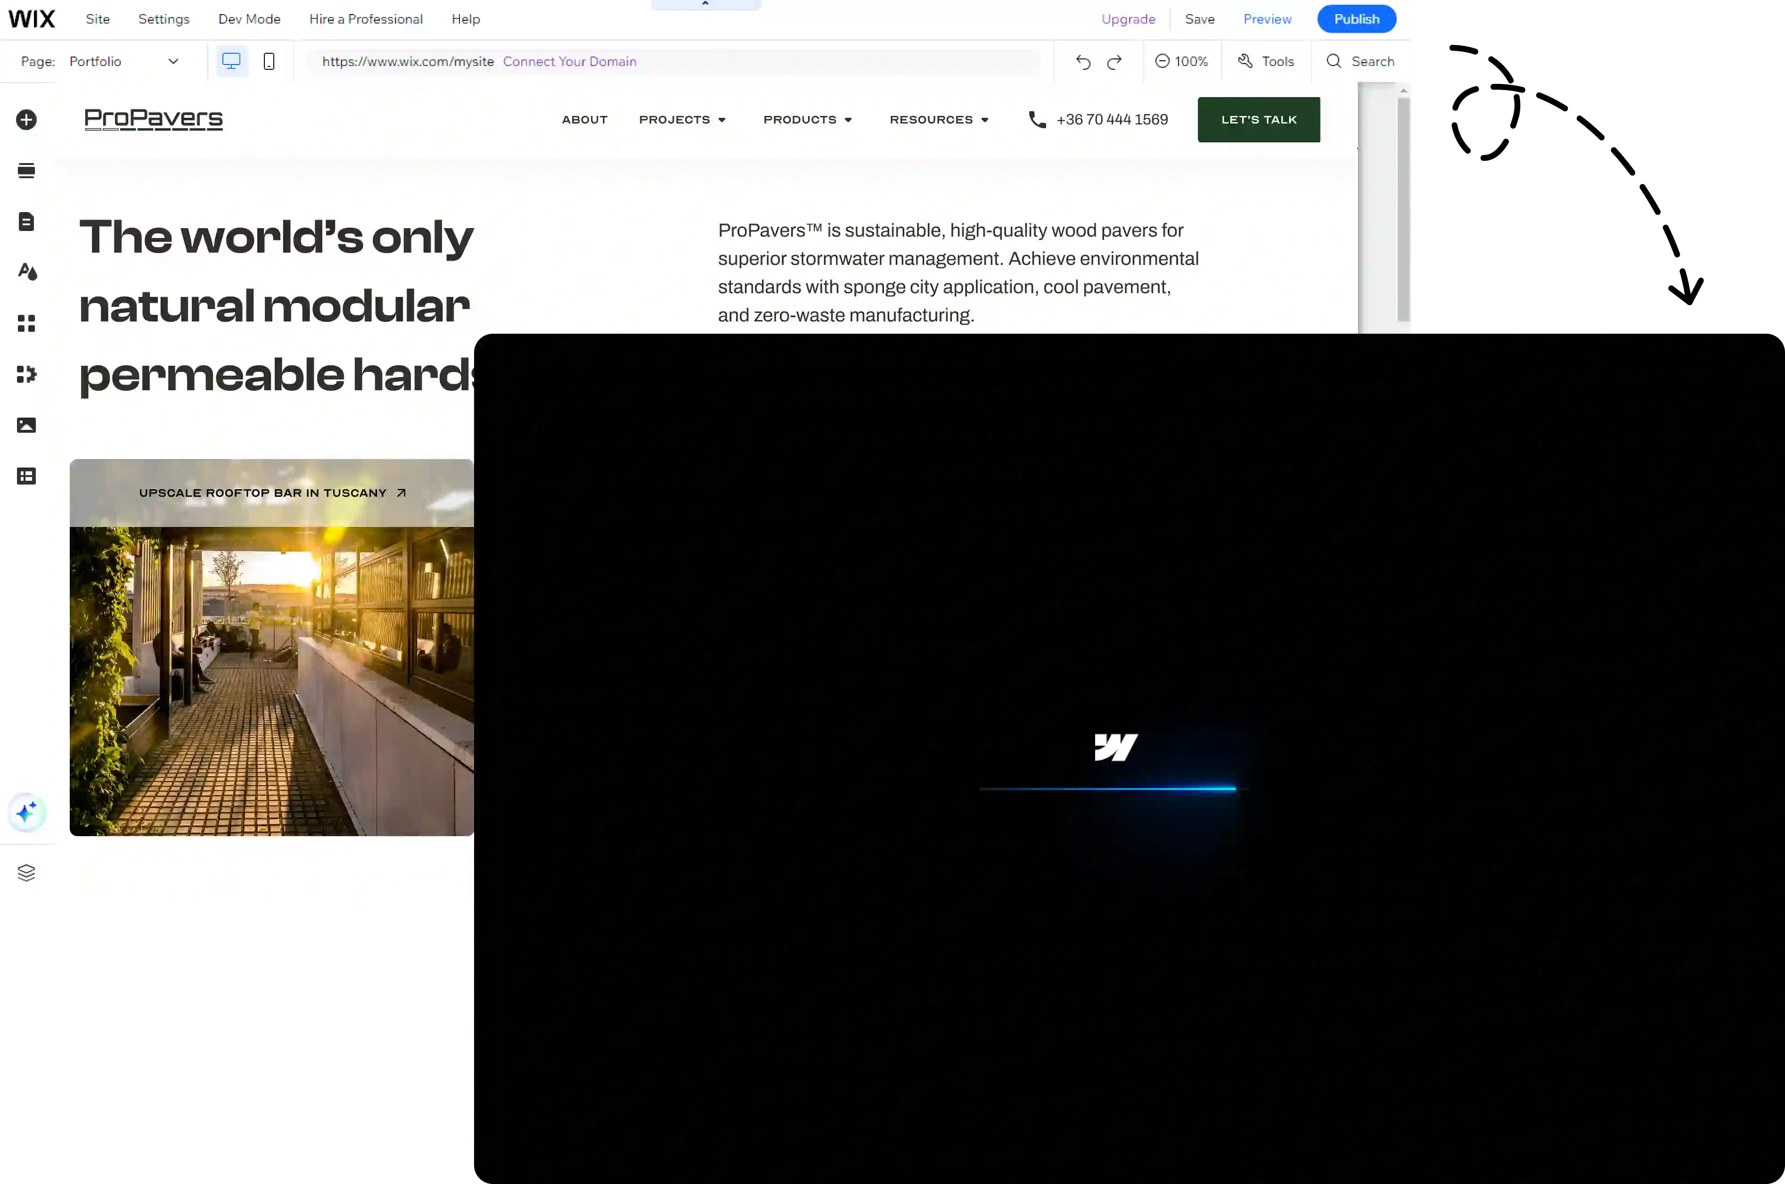The width and height of the screenshot is (1785, 1184).
Task: Launch the AI assistant sparkle icon
Action: [x=26, y=813]
